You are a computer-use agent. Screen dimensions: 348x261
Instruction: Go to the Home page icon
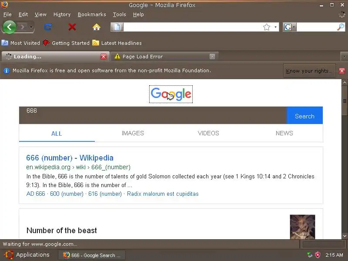(x=96, y=27)
